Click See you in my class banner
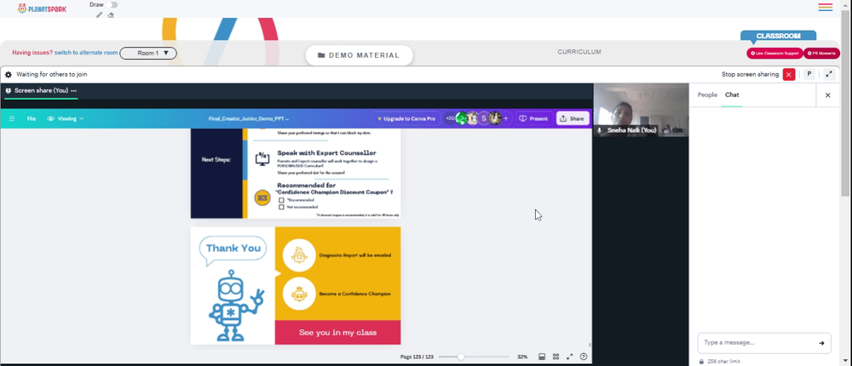 [x=337, y=332]
